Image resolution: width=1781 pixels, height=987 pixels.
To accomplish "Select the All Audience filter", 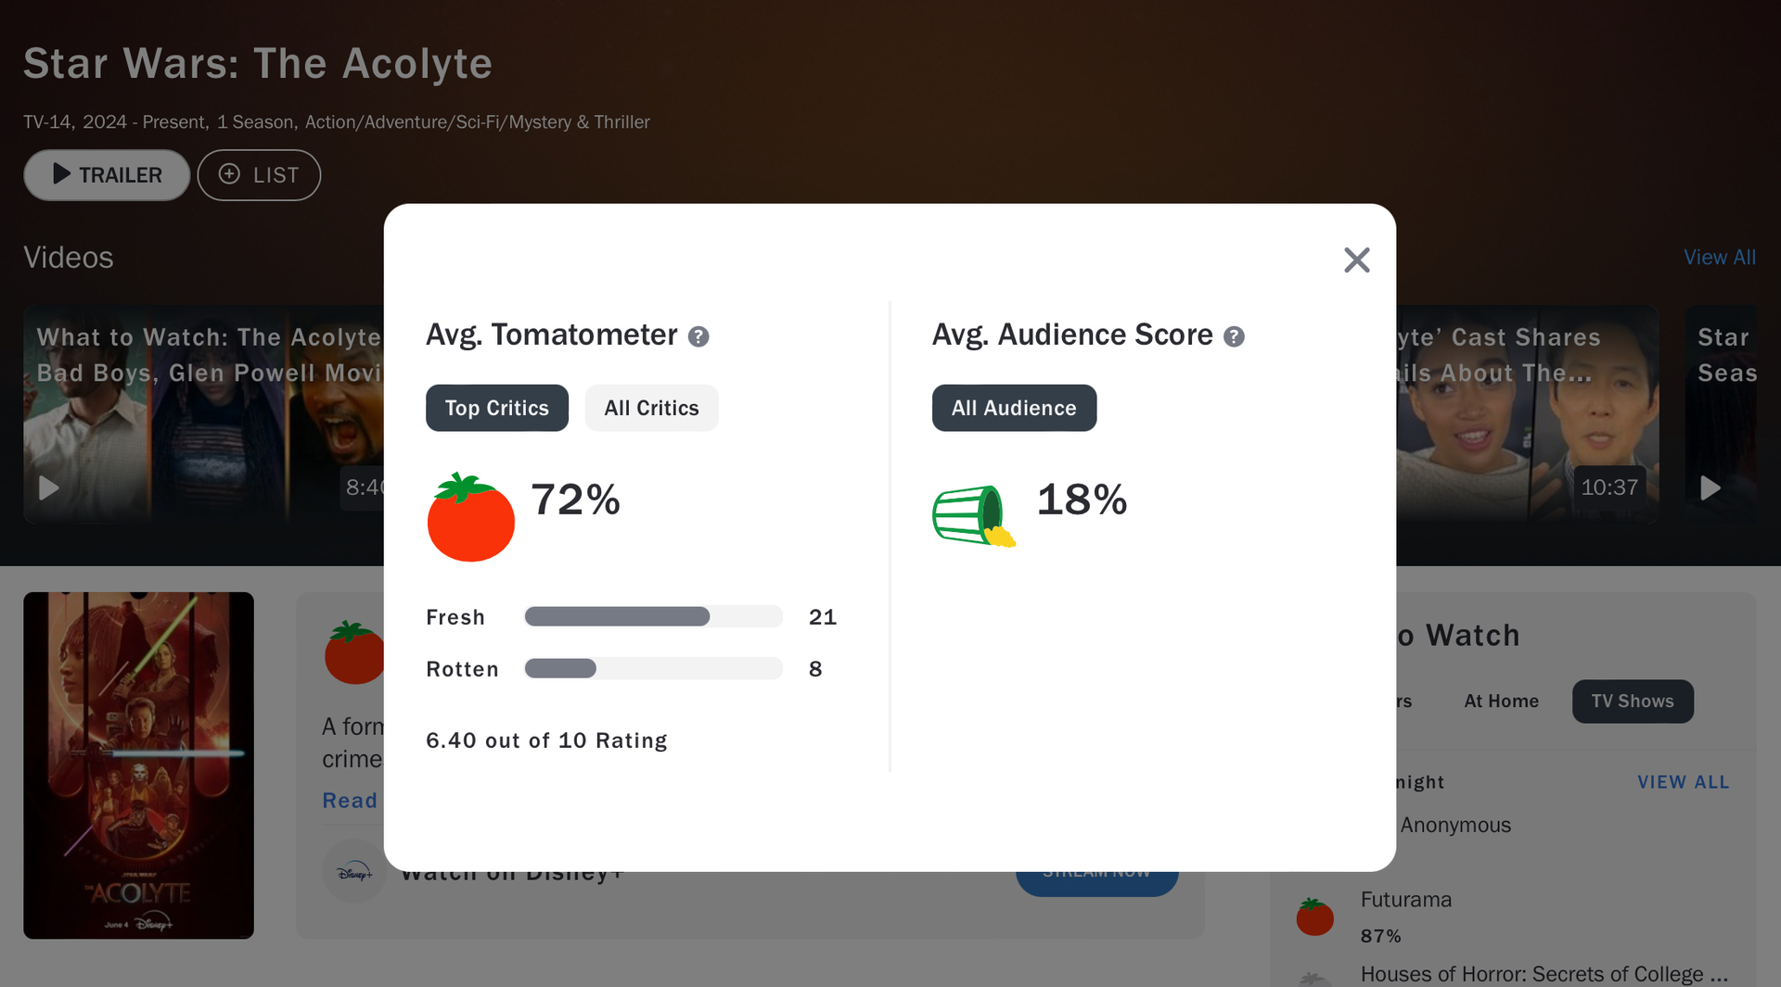I will [1014, 408].
